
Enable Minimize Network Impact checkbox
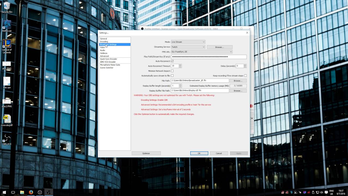[x=172, y=71]
